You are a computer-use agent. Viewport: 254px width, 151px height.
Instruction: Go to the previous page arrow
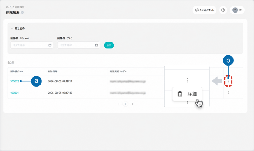pos(118,104)
